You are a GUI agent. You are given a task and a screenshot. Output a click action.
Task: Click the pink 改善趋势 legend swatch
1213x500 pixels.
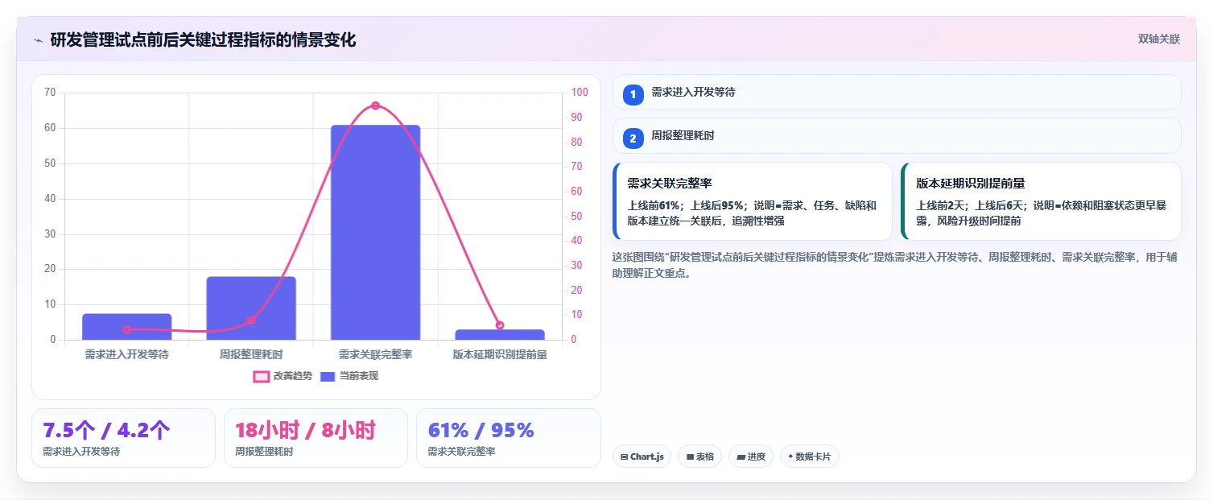point(261,376)
